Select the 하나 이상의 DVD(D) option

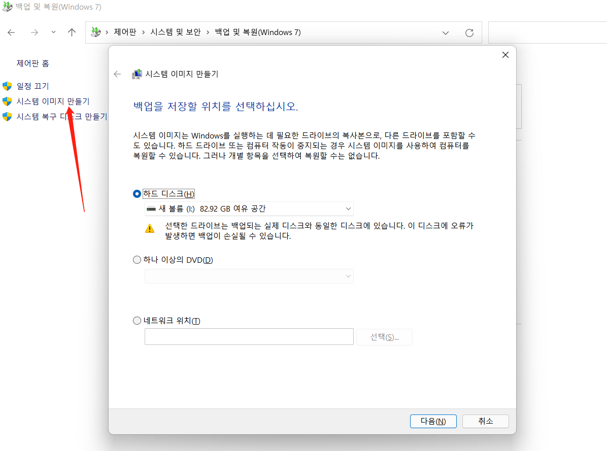(137, 259)
